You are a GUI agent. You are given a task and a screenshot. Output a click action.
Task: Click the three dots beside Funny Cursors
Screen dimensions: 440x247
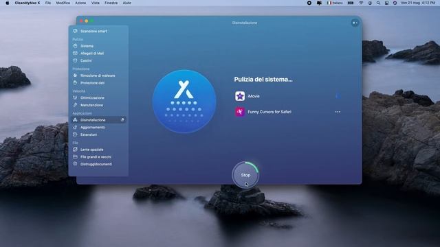coord(338,112)
